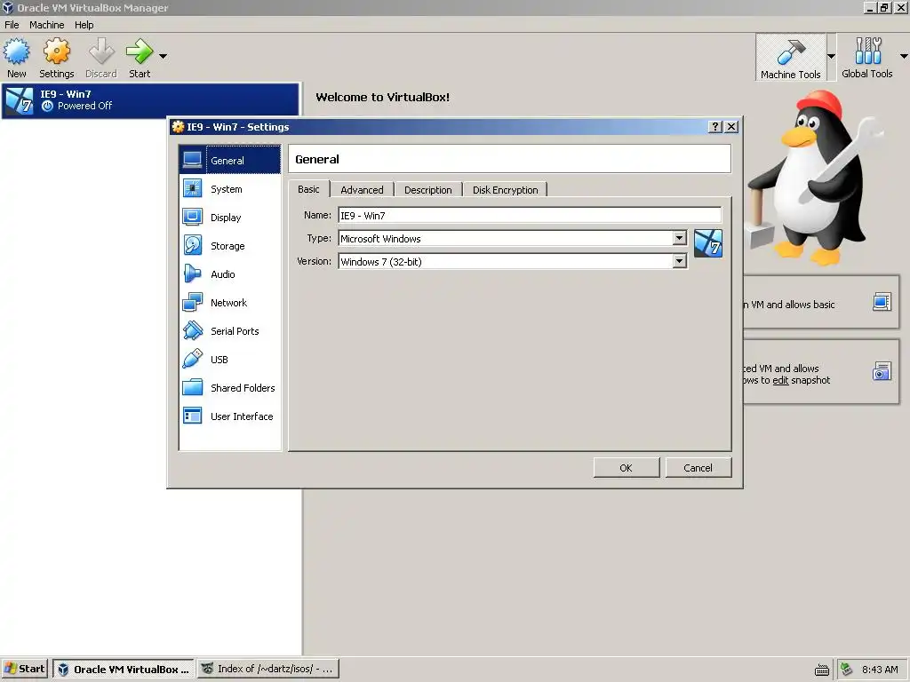Open the Help menu
Viewport: 910px width, 682px height.
(84, 25)
